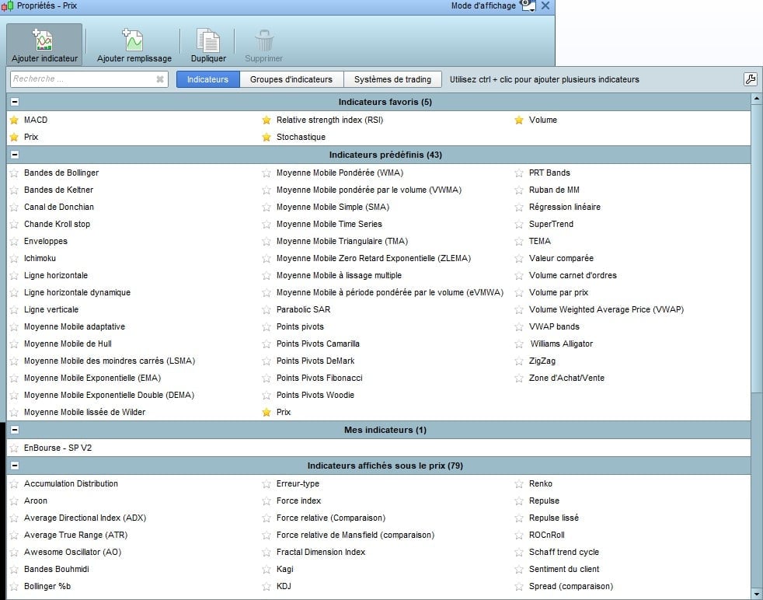
Task: Switch to Groupes d'indicateurs tab
Action: coord(291,79)
